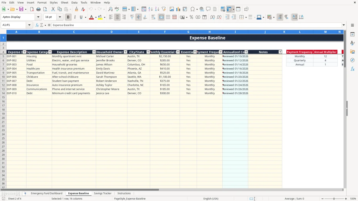Click the formula input line
This screenshot has height=201, width=358.
click(x=196, y=25)
